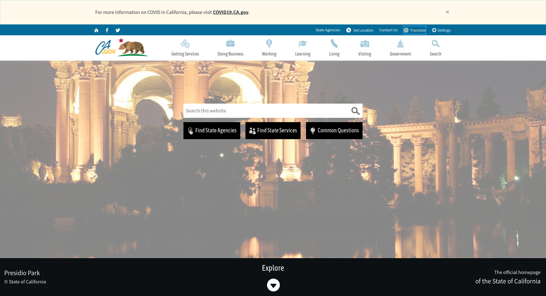Click the CA.gov bear logo
Viewport: 546px width, 296px height.
121,48
